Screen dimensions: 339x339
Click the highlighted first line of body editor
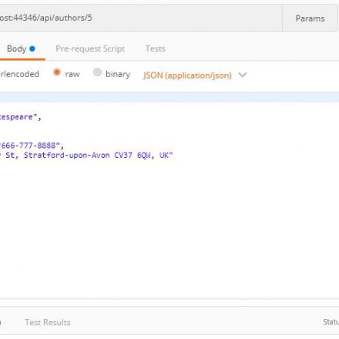169,98
